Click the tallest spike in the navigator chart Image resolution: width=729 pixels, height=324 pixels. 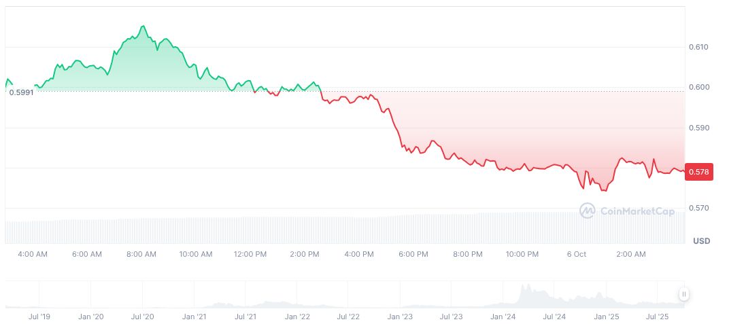(x=524, y=287)
